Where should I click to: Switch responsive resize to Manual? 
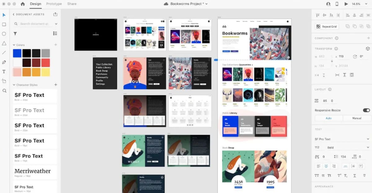[356, 118]
